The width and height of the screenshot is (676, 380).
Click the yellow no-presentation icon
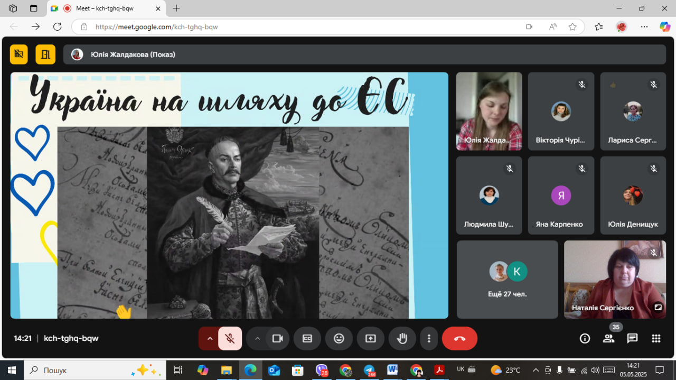click(x=19, y=54)
